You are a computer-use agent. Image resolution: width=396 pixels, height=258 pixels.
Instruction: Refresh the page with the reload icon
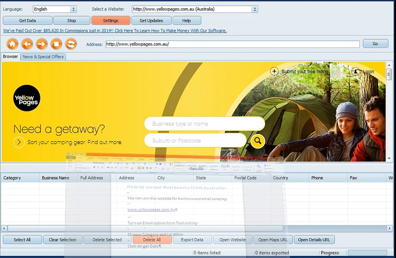coord(71,44)
